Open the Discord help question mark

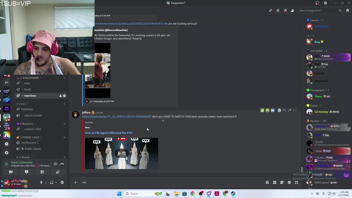(326, 3)
